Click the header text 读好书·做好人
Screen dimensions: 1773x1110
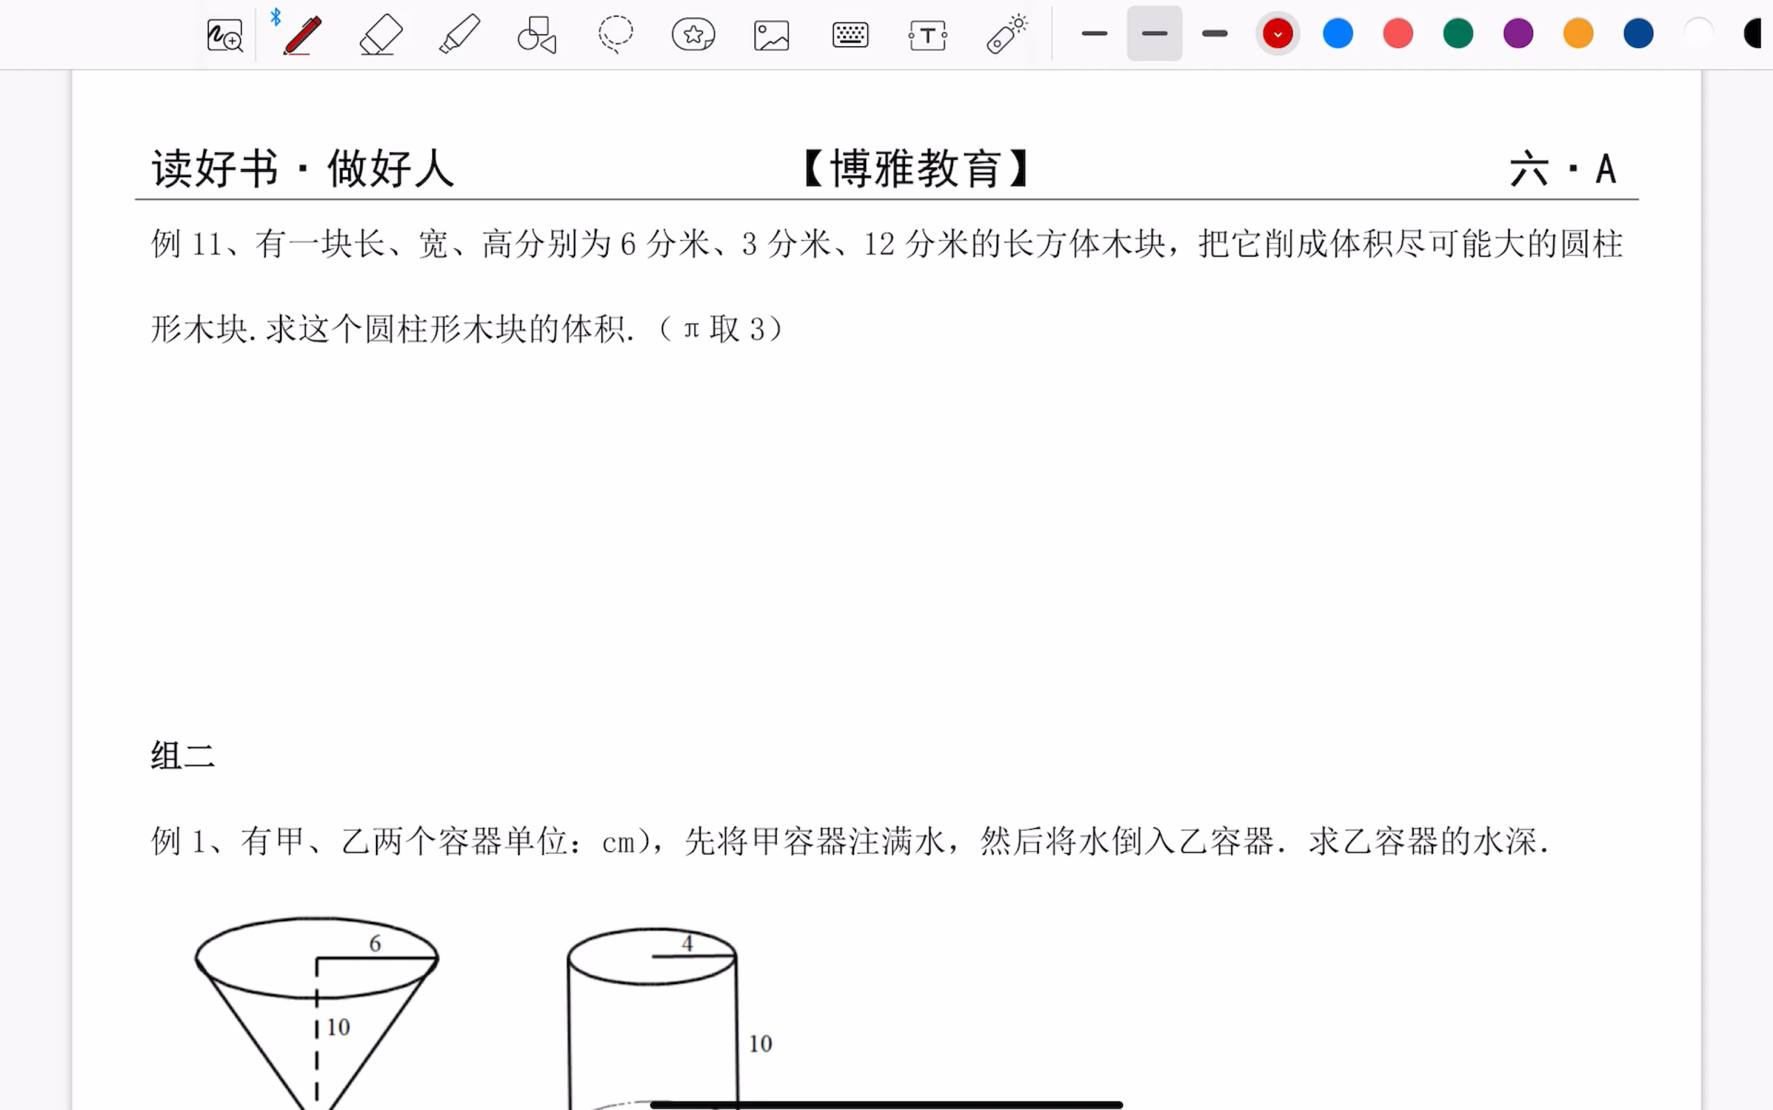(302, 169)
